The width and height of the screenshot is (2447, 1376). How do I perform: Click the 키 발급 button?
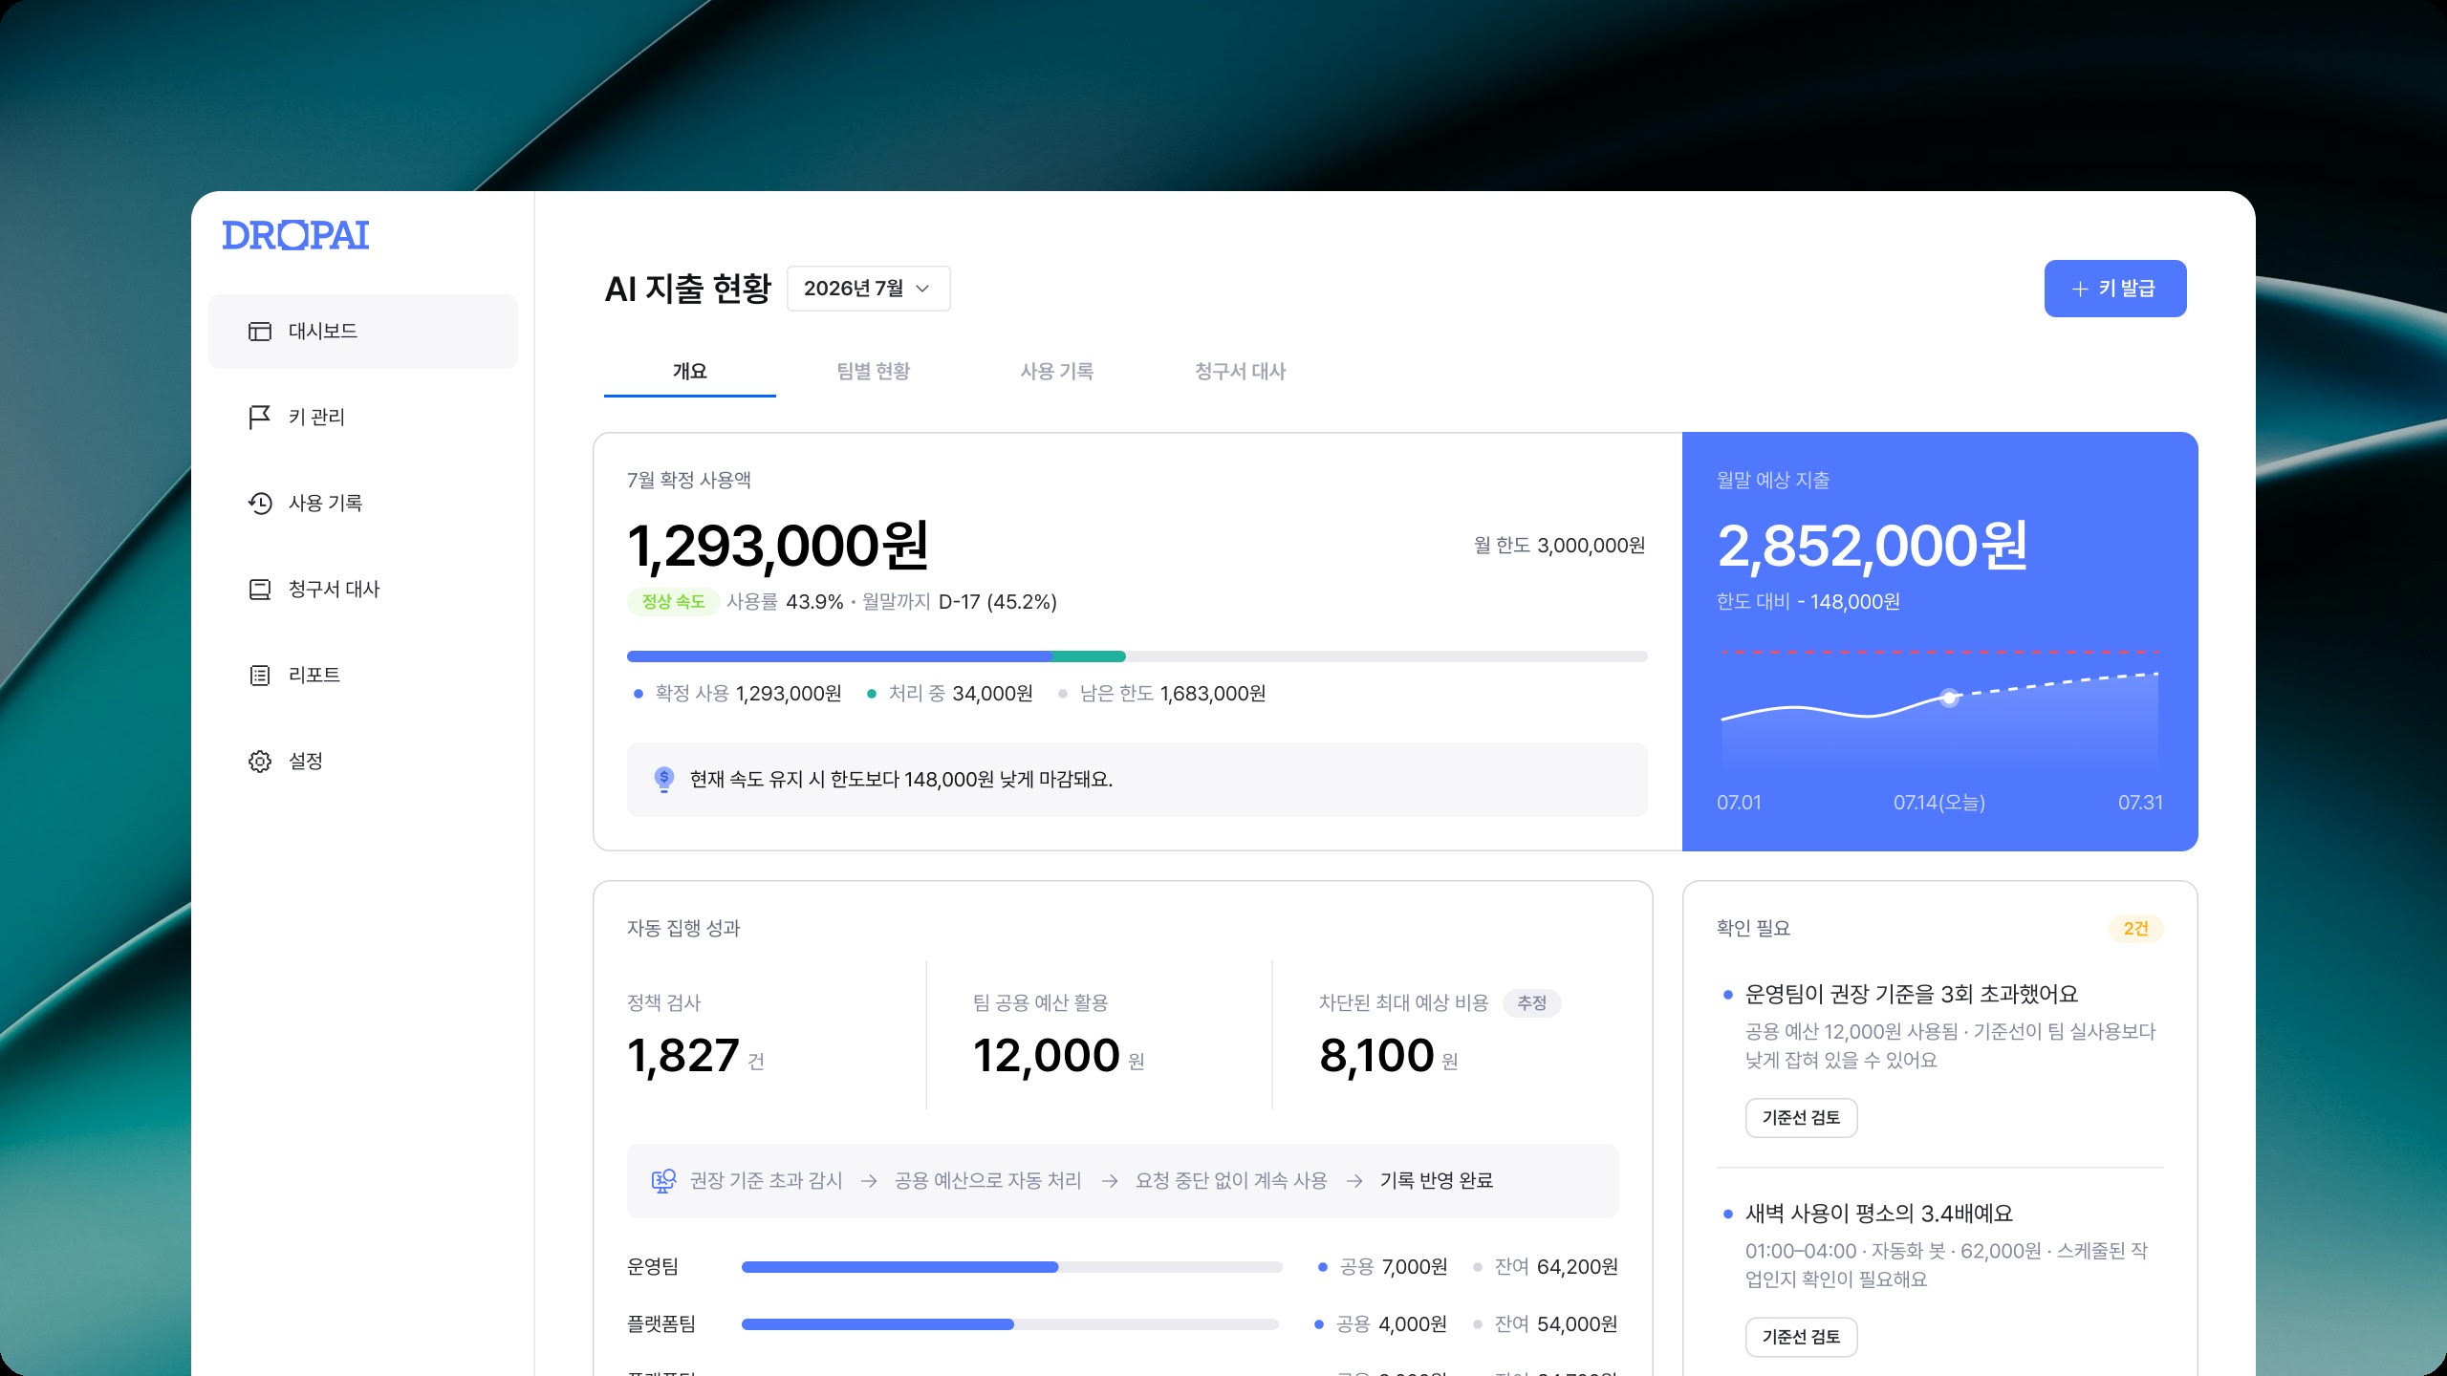pyautogui.click(x=2115, y=289)
